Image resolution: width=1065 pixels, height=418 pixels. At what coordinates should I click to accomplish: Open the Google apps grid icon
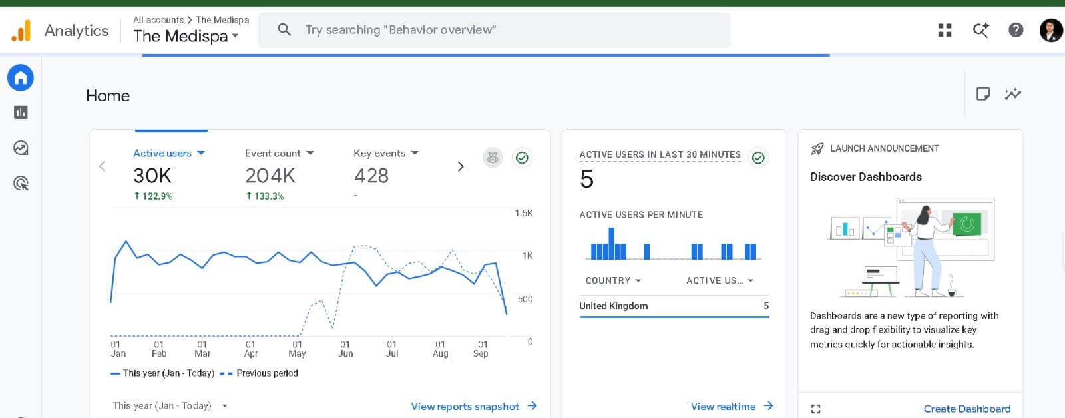click(x=945, y=30)
